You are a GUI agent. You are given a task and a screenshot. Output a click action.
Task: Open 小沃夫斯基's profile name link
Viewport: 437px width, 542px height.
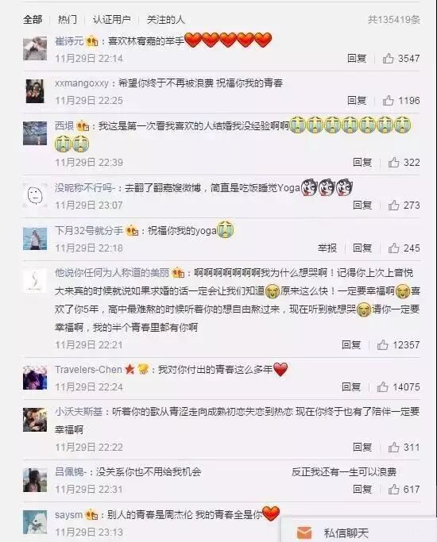(79, 412)
